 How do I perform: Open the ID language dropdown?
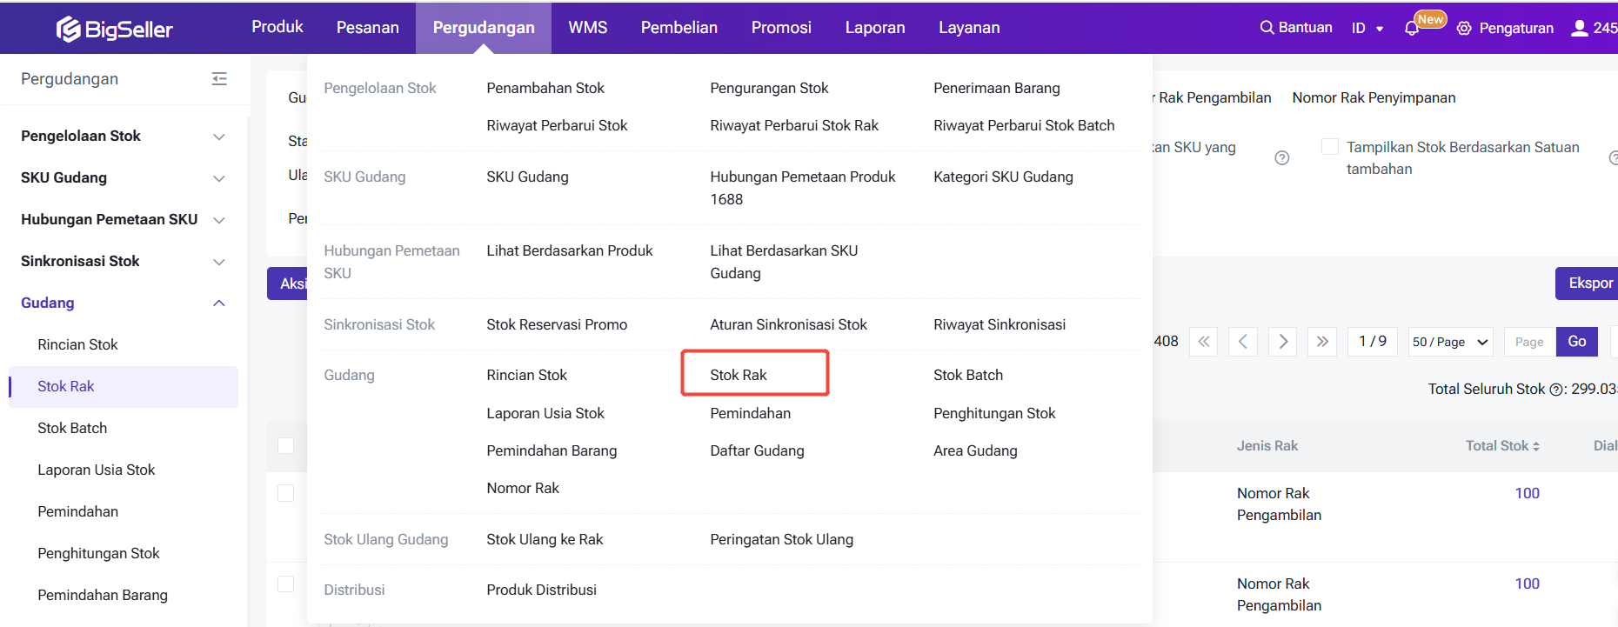click(x=1367, y=29)
